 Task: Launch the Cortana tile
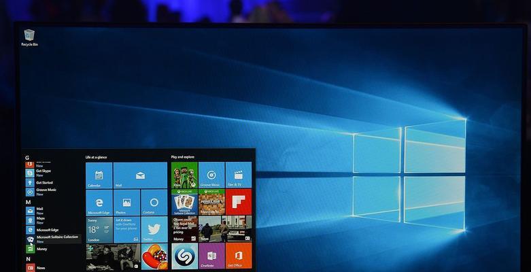[x=154, y=202]
